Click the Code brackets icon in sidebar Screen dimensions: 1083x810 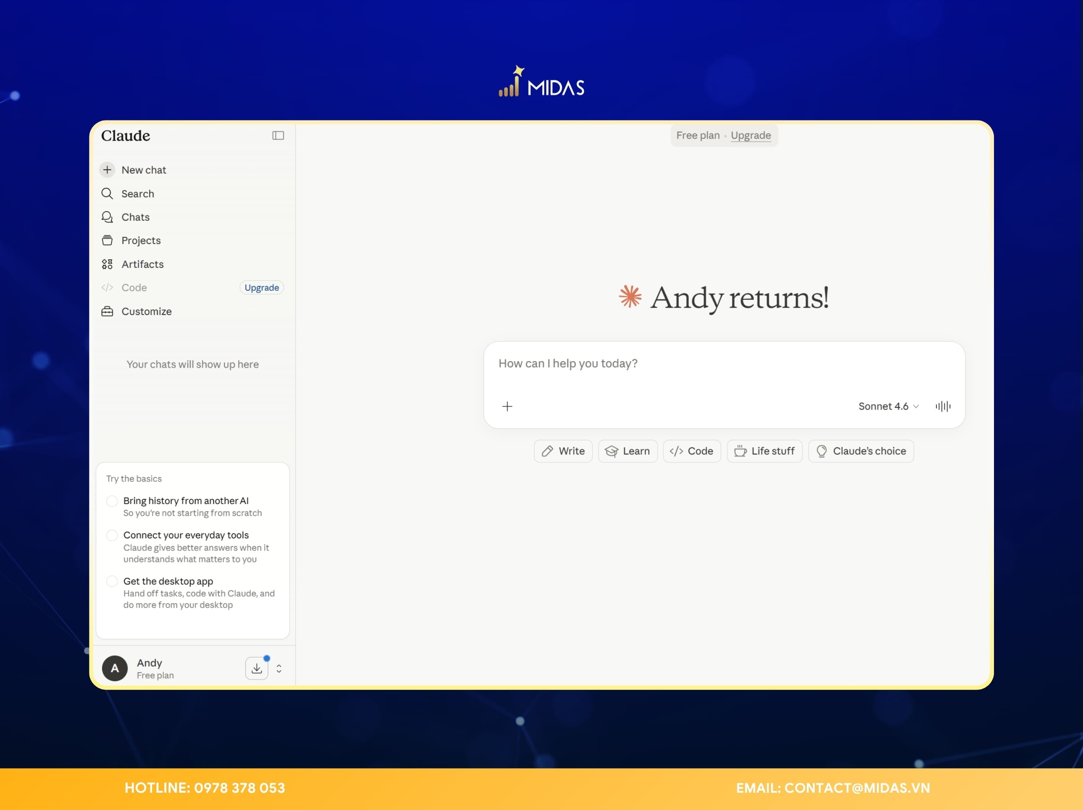(x=107, y=288)
